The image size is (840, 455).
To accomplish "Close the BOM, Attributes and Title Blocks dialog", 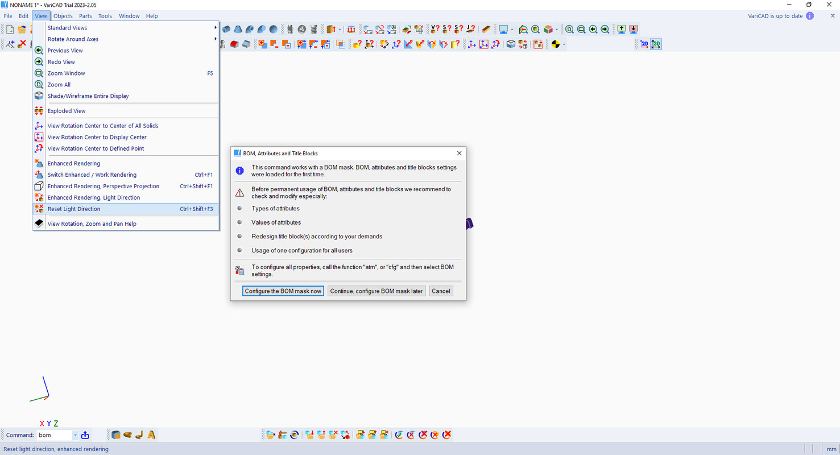I will 459,153.
